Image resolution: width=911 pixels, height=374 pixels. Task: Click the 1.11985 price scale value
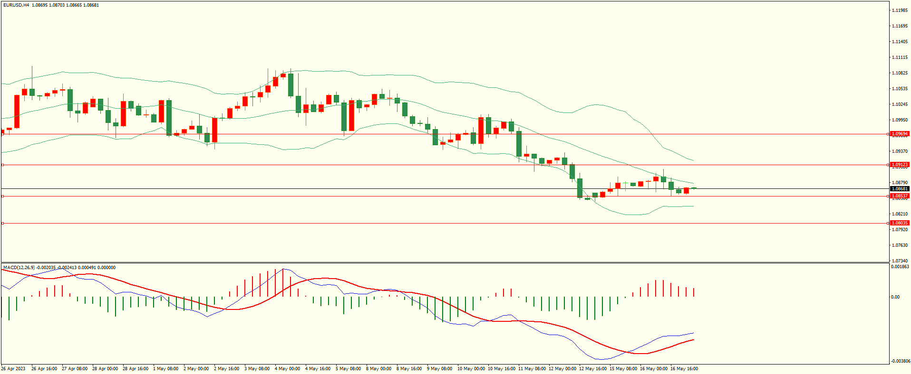[x=900, y=10]
